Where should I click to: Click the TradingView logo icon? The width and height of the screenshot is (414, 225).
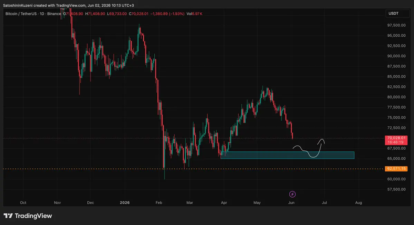(8, 216)
